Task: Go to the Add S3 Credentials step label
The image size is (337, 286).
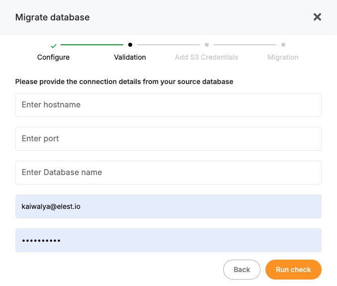Action: [x=206, y=57]
